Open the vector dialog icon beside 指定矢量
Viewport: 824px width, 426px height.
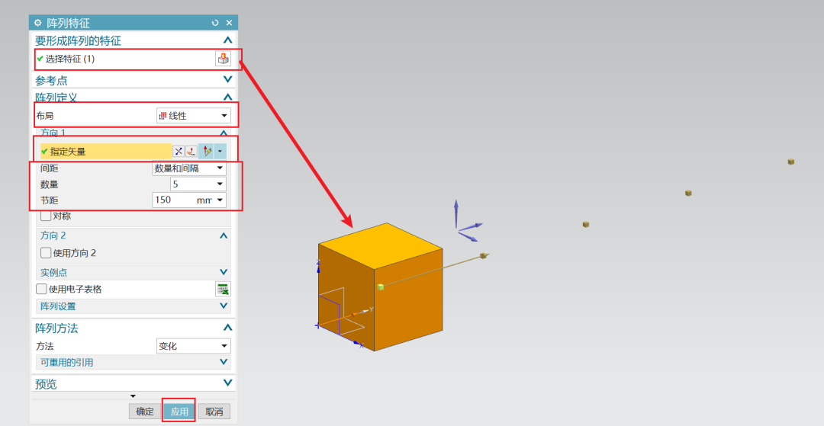(x=192, y=152)
